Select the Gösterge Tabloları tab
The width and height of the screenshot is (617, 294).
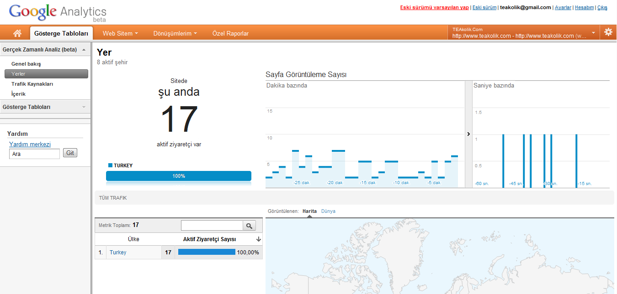tap(61, 33)
